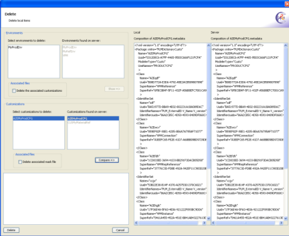Tick the Delete associated mask file checkbox
The image size is (289, 236).
coord(20,162)
